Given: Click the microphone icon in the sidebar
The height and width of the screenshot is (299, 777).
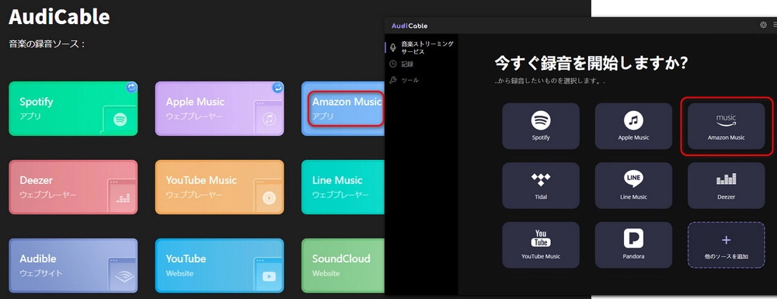Looking at the screenshot, I should point(393,47).
